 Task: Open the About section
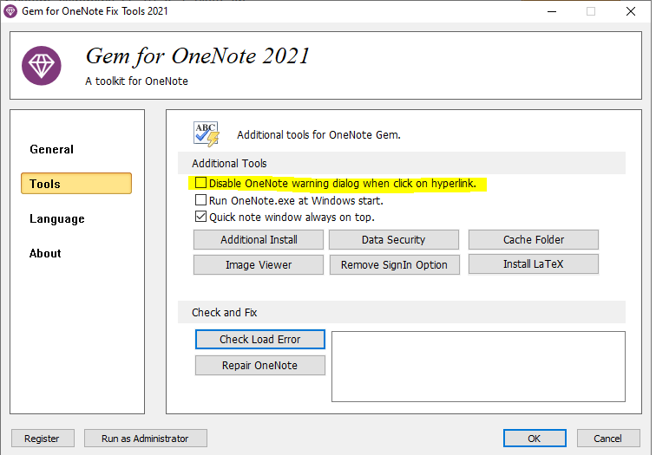(x=45, y=253)
